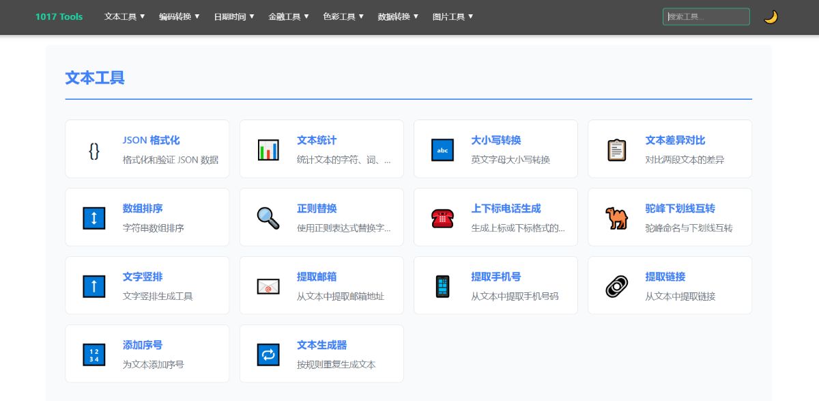819x401 pixels.
Task: Select the 色彩工具 menu item
Action: [x=341, y=16]
